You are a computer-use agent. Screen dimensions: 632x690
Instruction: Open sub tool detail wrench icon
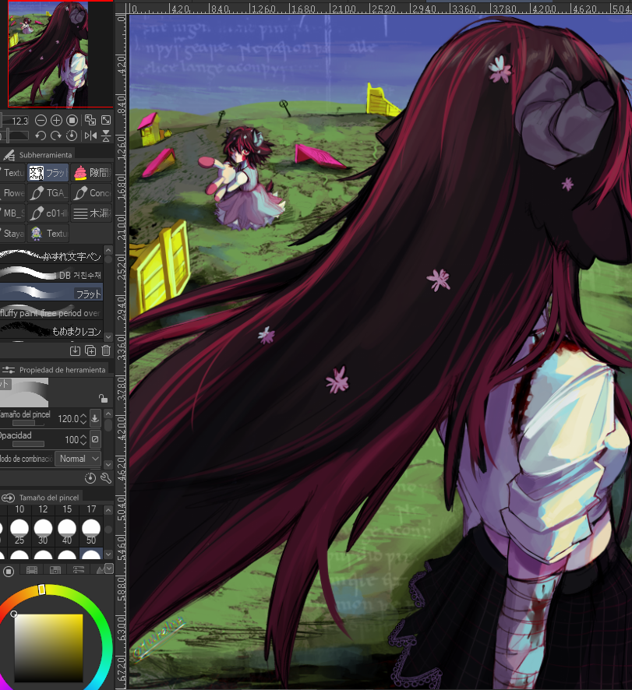pos(106,478)
